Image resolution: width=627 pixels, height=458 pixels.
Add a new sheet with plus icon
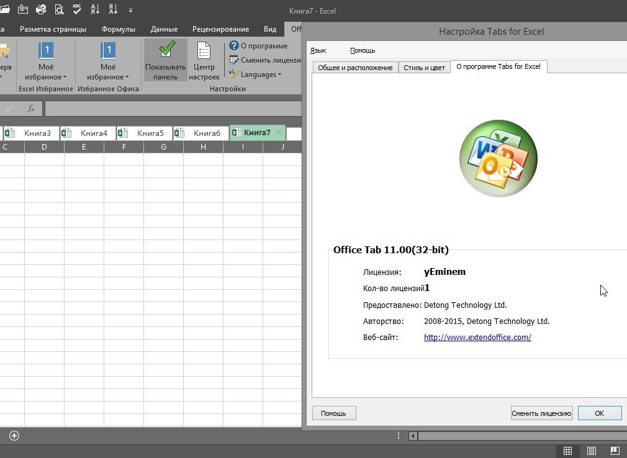(14, 436)
